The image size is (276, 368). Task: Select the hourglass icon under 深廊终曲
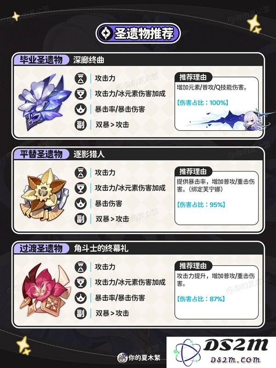point(81,78)
